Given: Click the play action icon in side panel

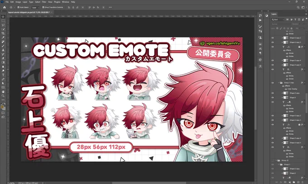Looking at the screenshot, I should [x=260, y=20].
